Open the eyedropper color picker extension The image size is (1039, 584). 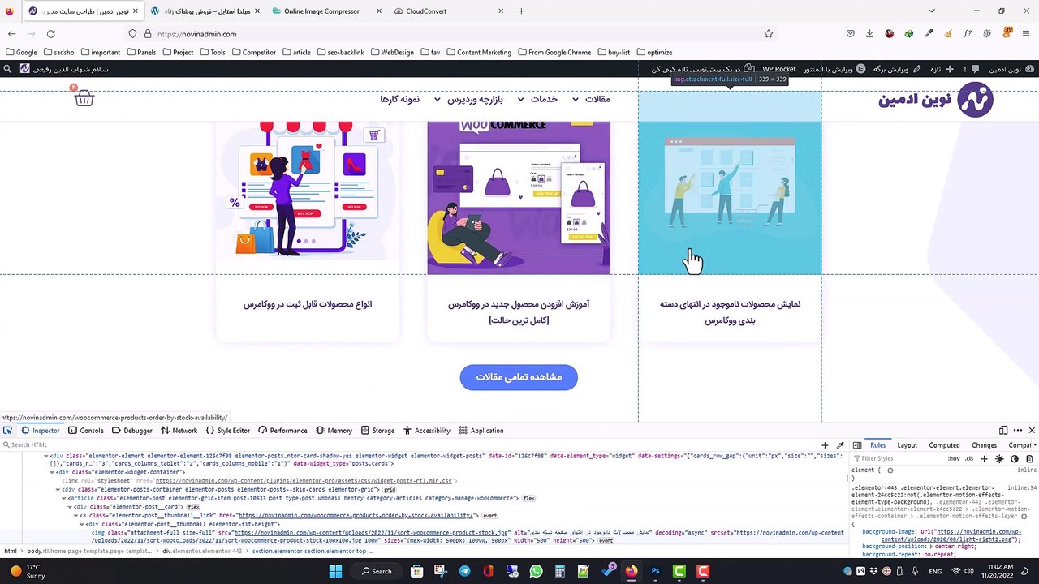[x=929, y=34]
